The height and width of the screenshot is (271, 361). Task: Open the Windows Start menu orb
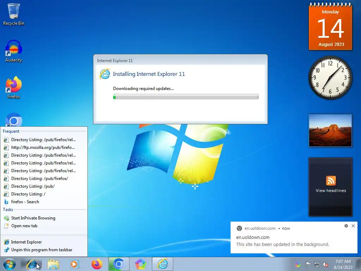coord(10,264)
